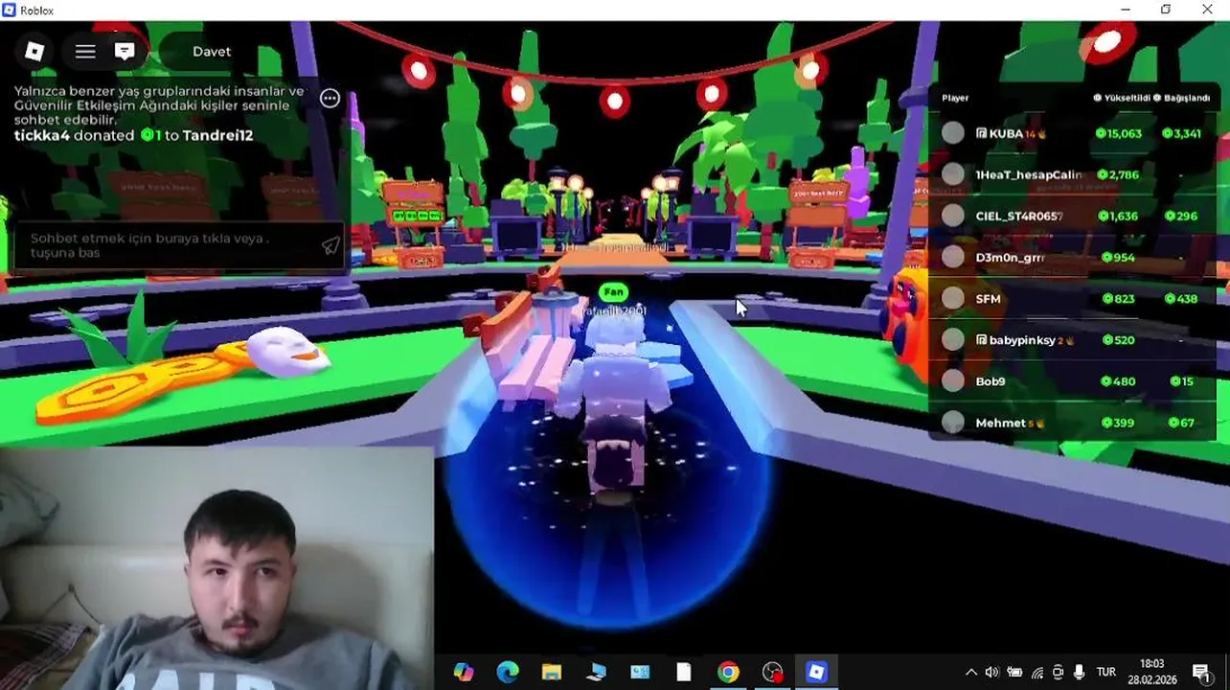This screenshot has height=690, width=1230.
Task: Click the 1,636 raised value
Action: coord(1118,216)
